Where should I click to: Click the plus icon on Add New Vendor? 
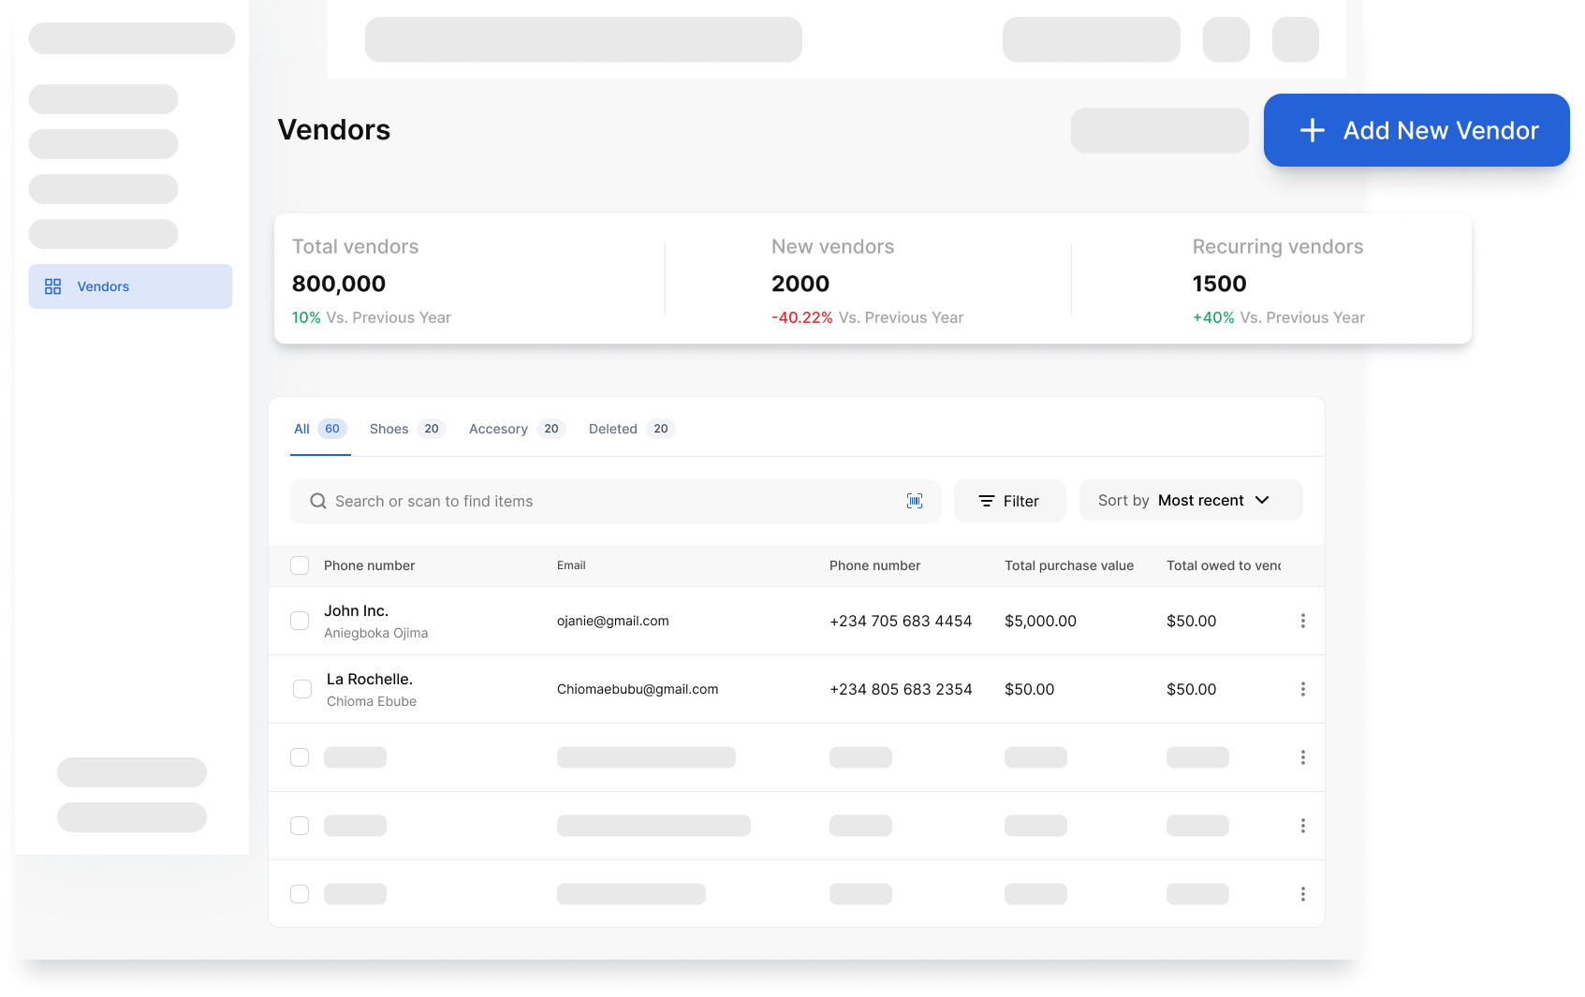pyautogui.click(x=1313, y=130)
